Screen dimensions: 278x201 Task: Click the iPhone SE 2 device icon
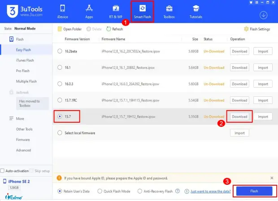pos(4,181)
